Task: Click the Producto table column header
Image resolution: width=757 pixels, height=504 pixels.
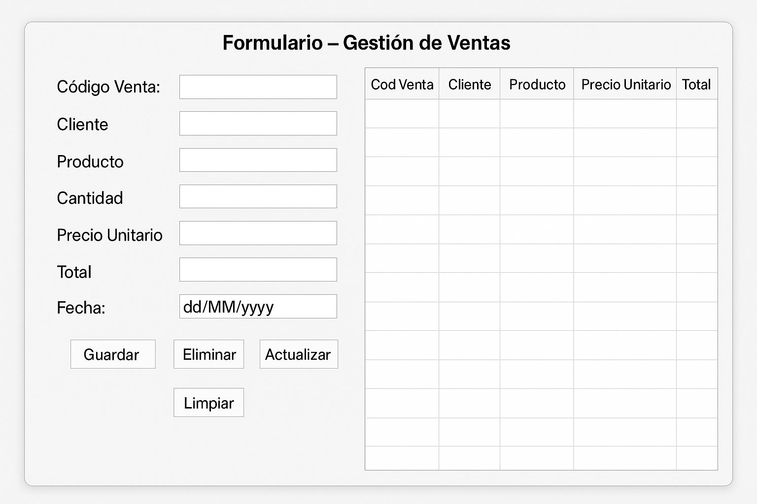Action: [537, 84]
